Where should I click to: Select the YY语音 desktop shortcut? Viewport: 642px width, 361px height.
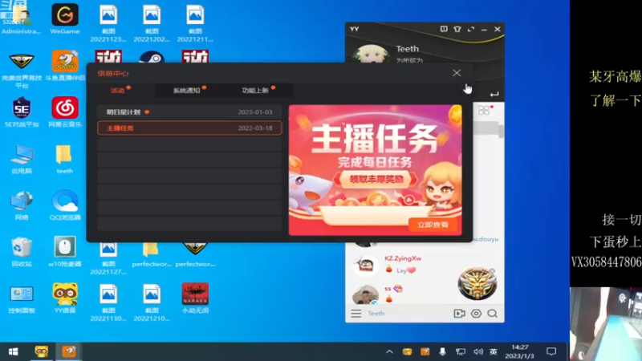[x=65, y=298]
